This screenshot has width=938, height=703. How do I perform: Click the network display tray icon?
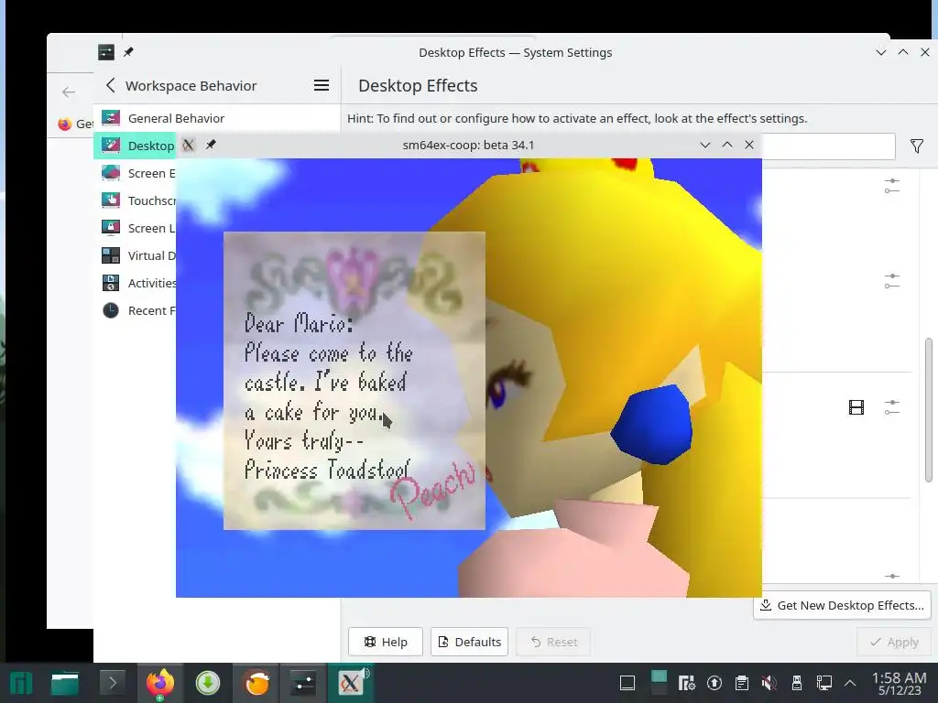coord(823,683)
